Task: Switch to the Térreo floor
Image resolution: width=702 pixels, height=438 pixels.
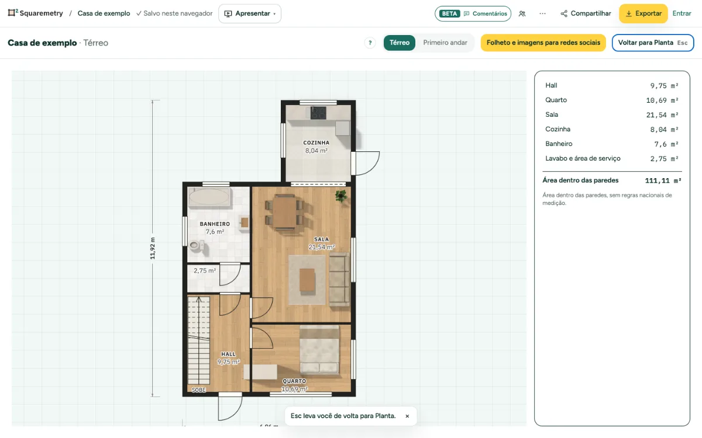Action: [x=400, y=43]
